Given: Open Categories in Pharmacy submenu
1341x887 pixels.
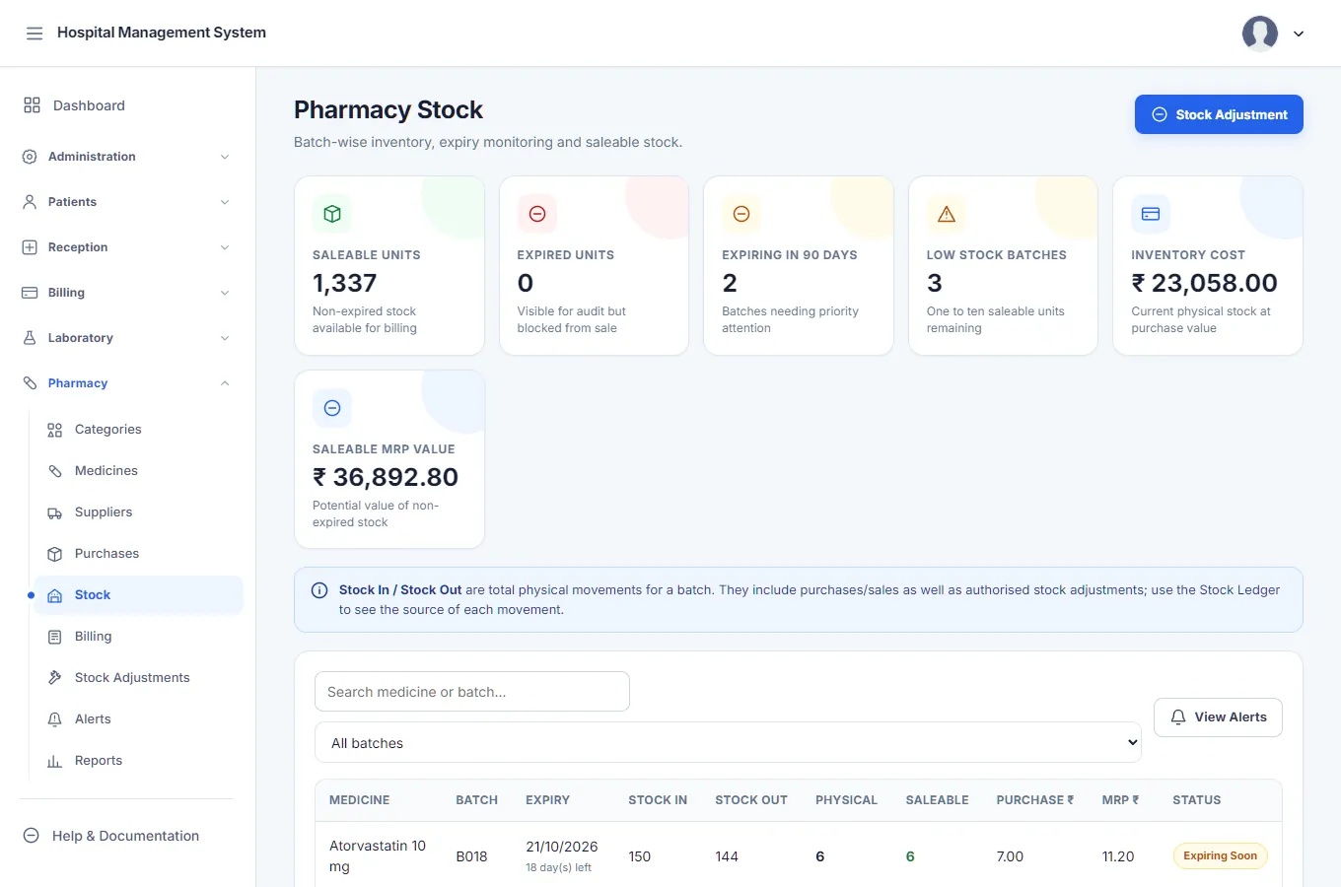Looking at the screenshot, I should pyautogui.click(x=138, y=430).
